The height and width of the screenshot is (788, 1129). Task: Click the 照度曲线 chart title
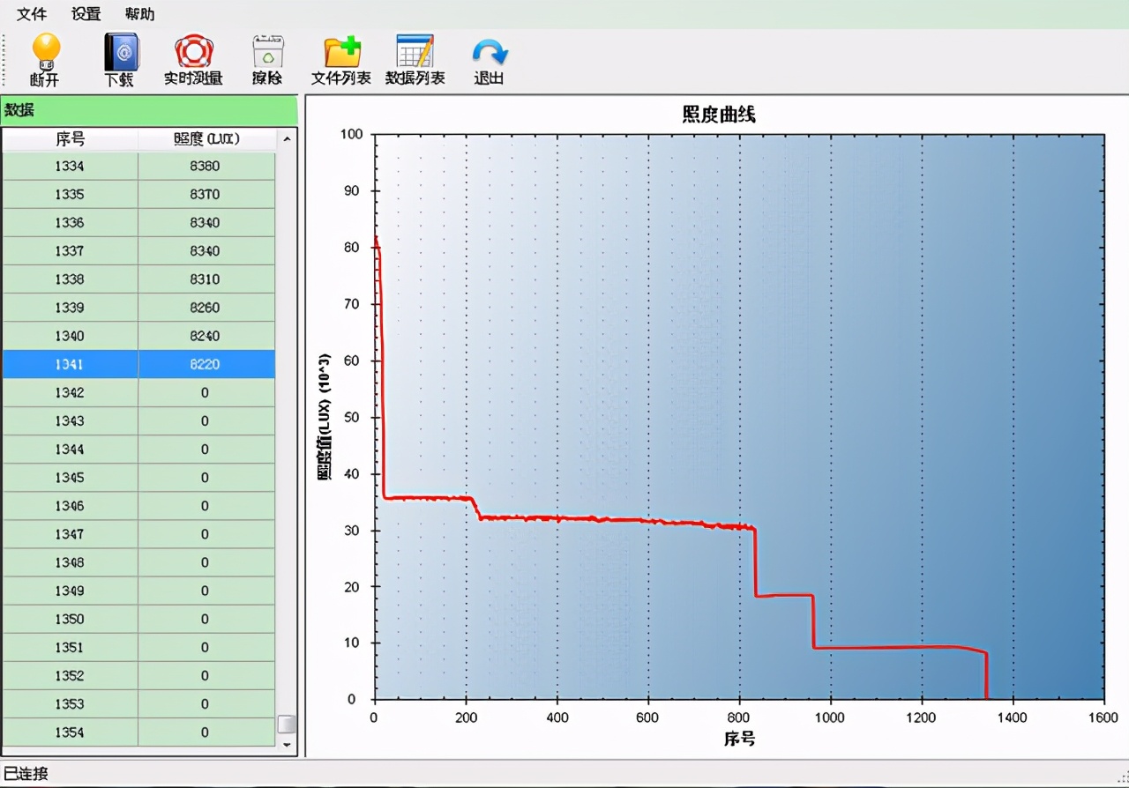[718, 115]
